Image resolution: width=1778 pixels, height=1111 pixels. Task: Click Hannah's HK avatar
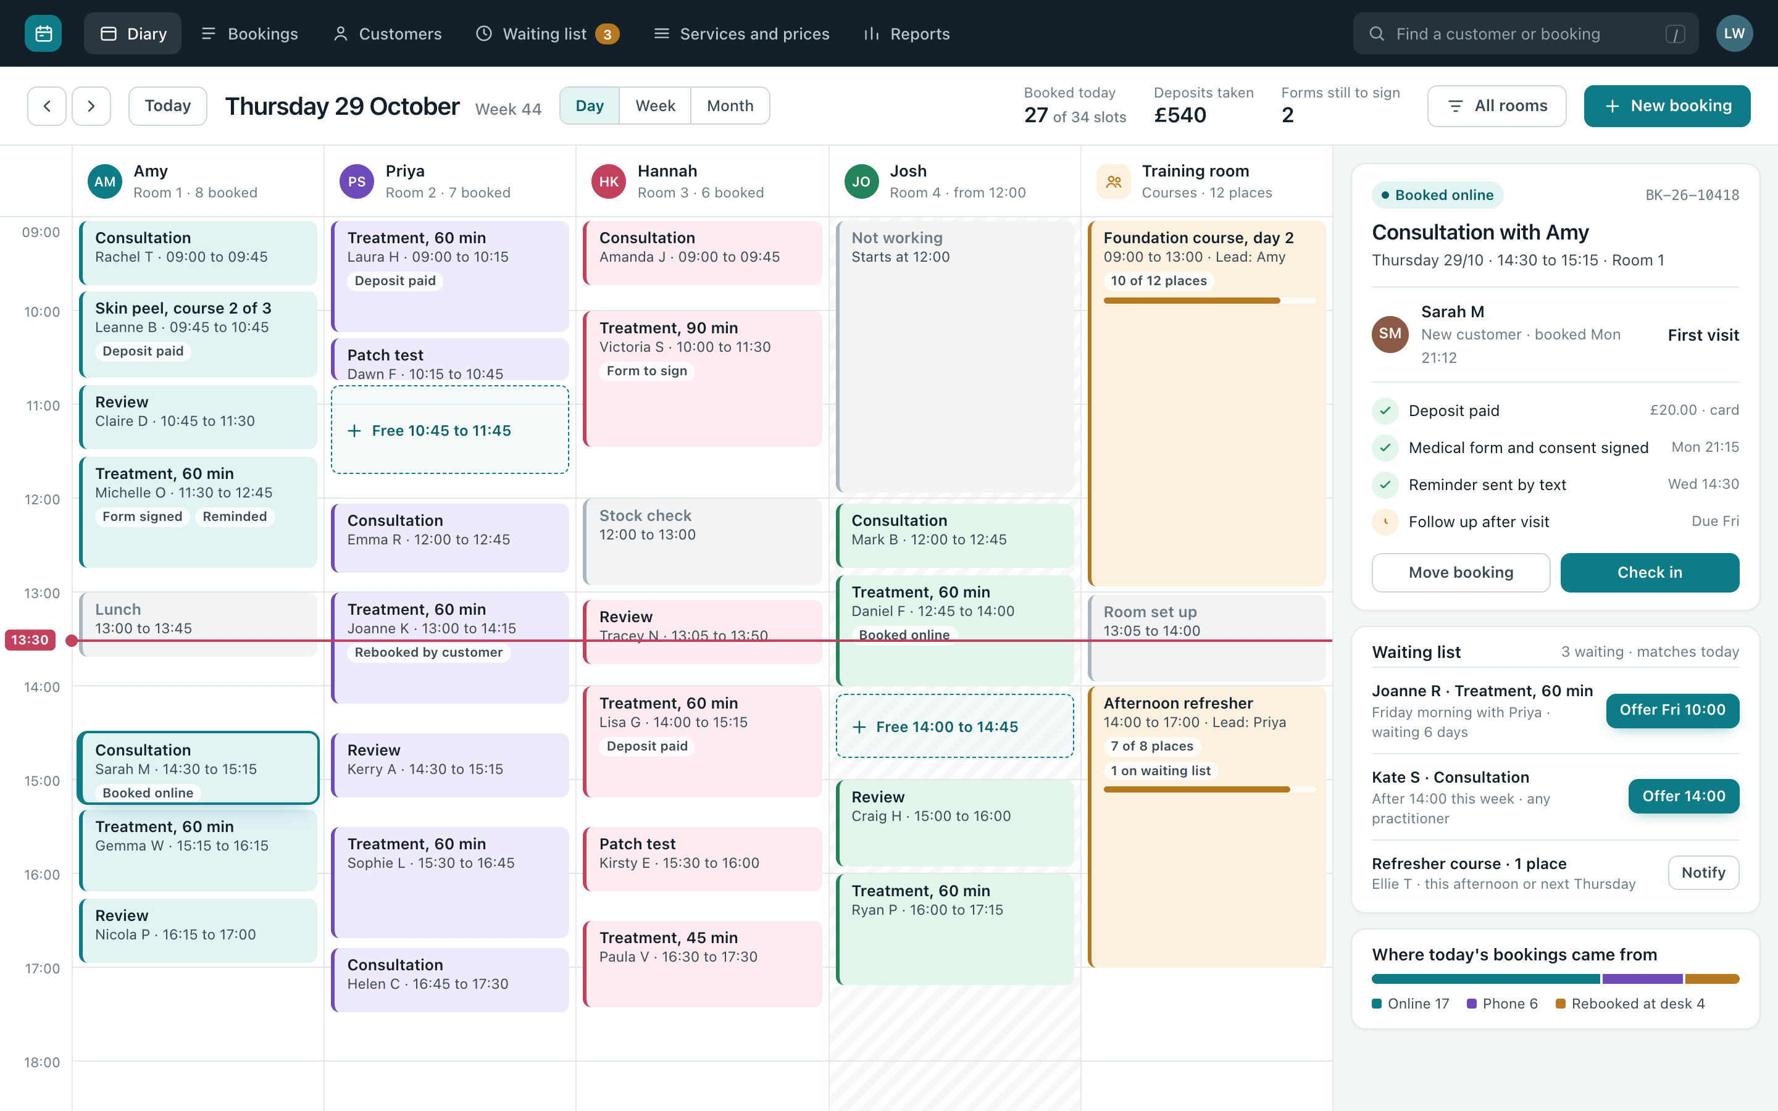click(609, 181)
